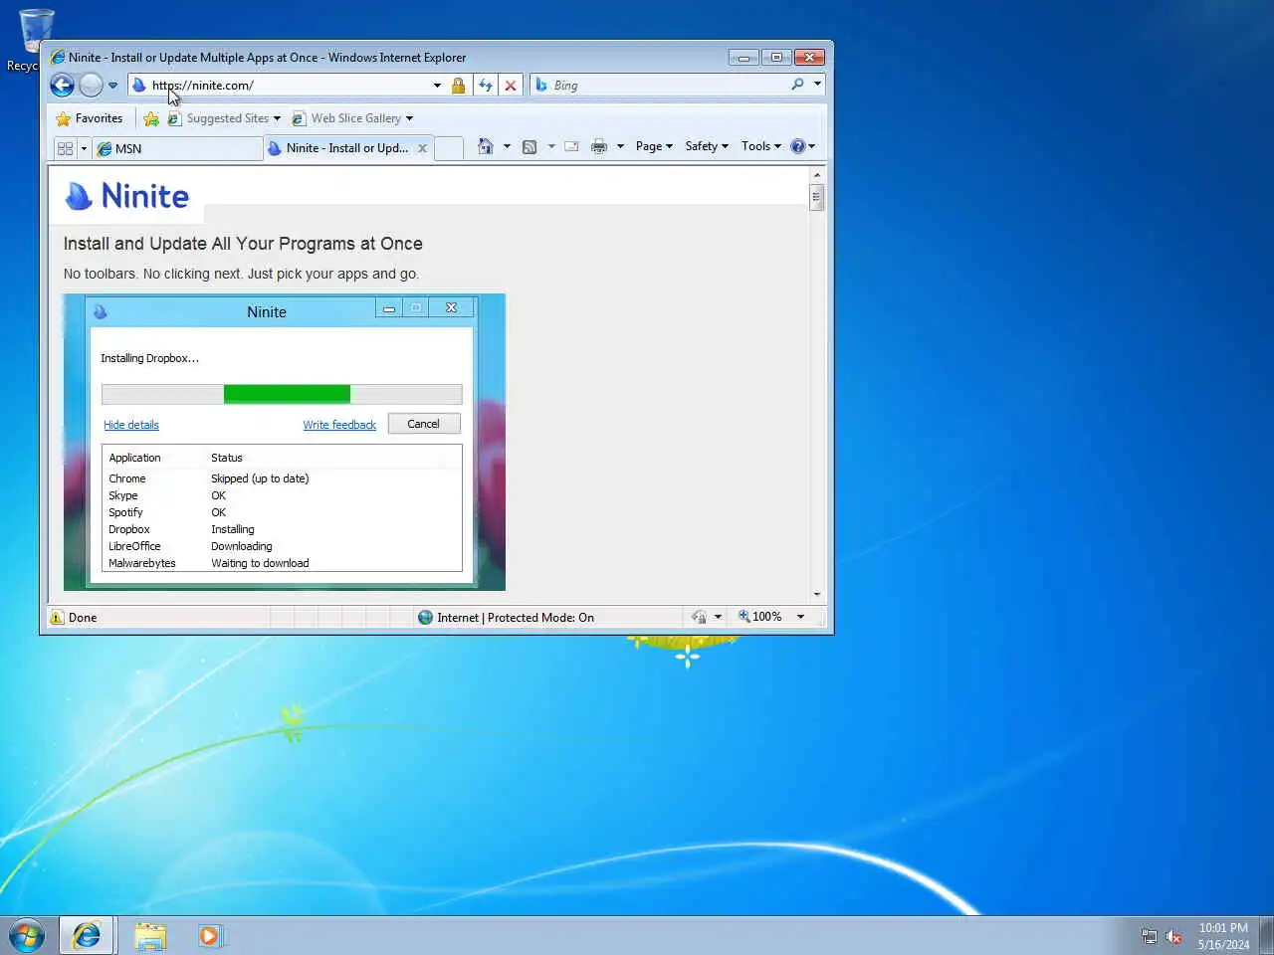This screenshot has height=955, width=1274.
Task: Expand the address bar autocomplete dropdown
Action: (437, 86)
